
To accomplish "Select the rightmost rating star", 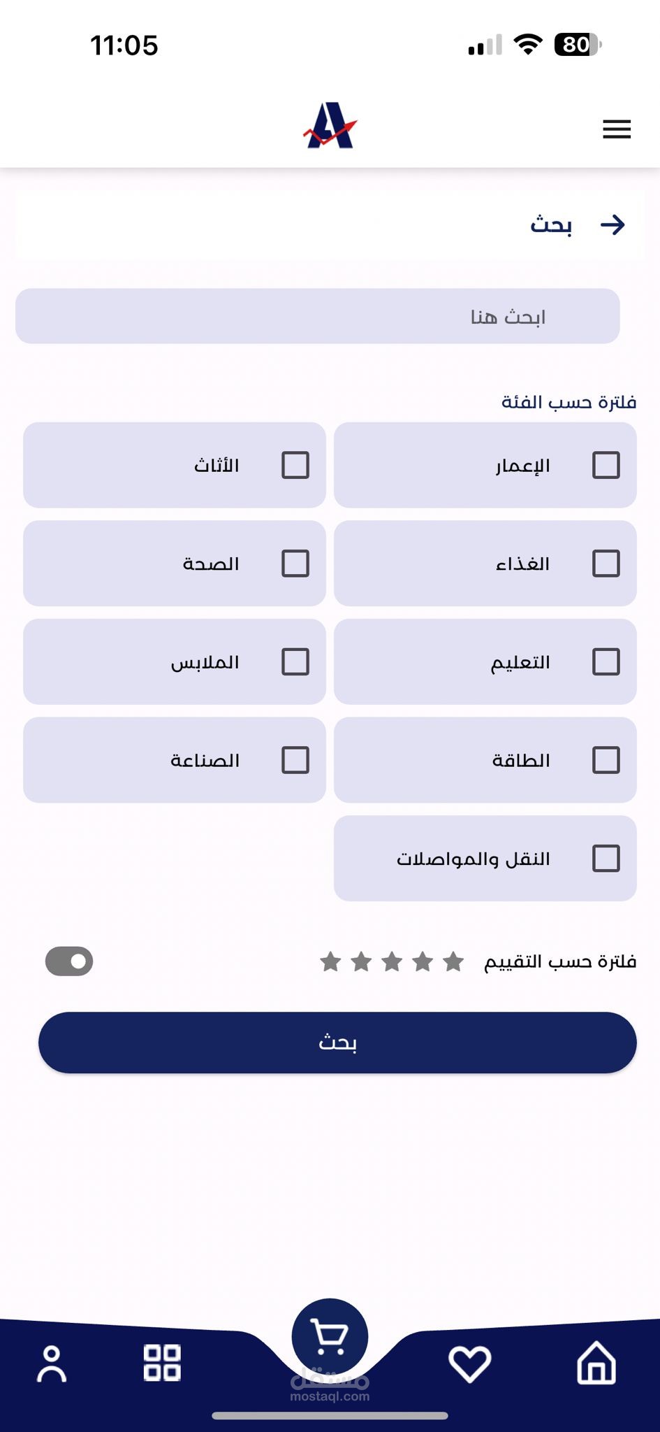I will point(454,962).
